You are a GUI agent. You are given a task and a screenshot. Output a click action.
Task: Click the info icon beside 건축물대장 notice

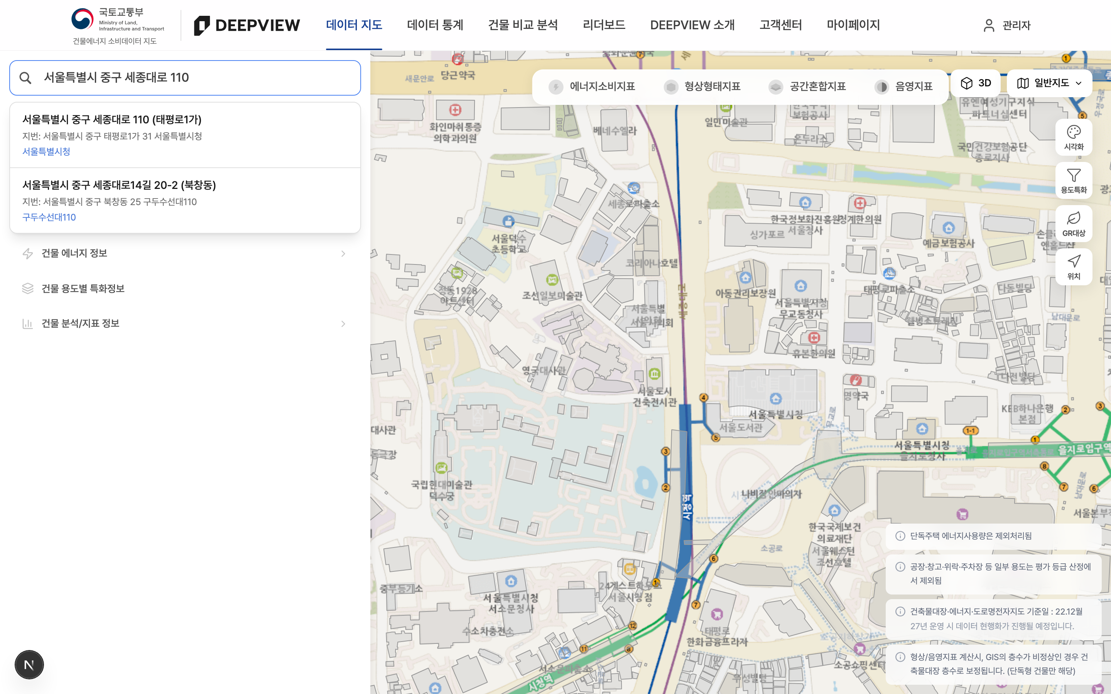(x=900, y=611)
